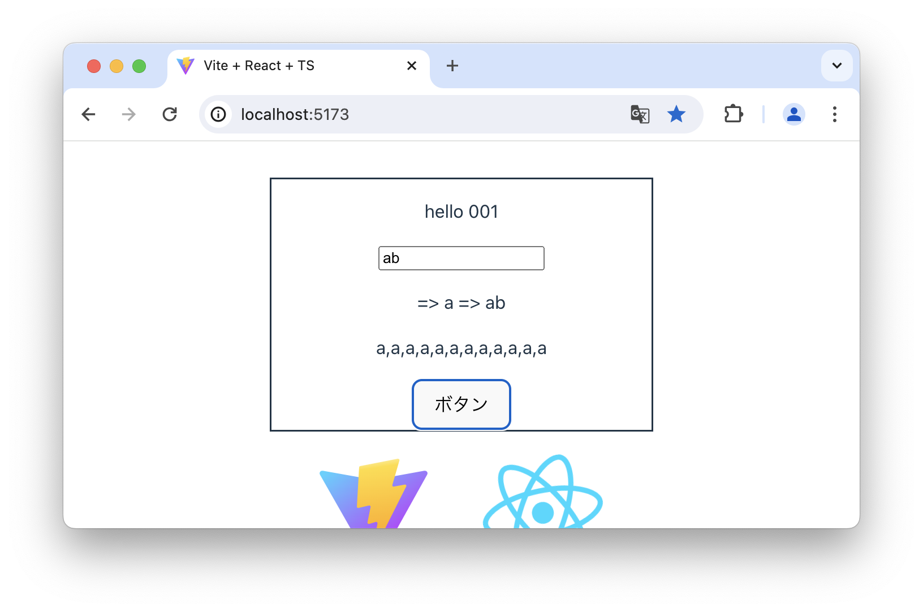View site information icon in address bar
The width and height of the screenshot is (923, 612).
(218, 114)
